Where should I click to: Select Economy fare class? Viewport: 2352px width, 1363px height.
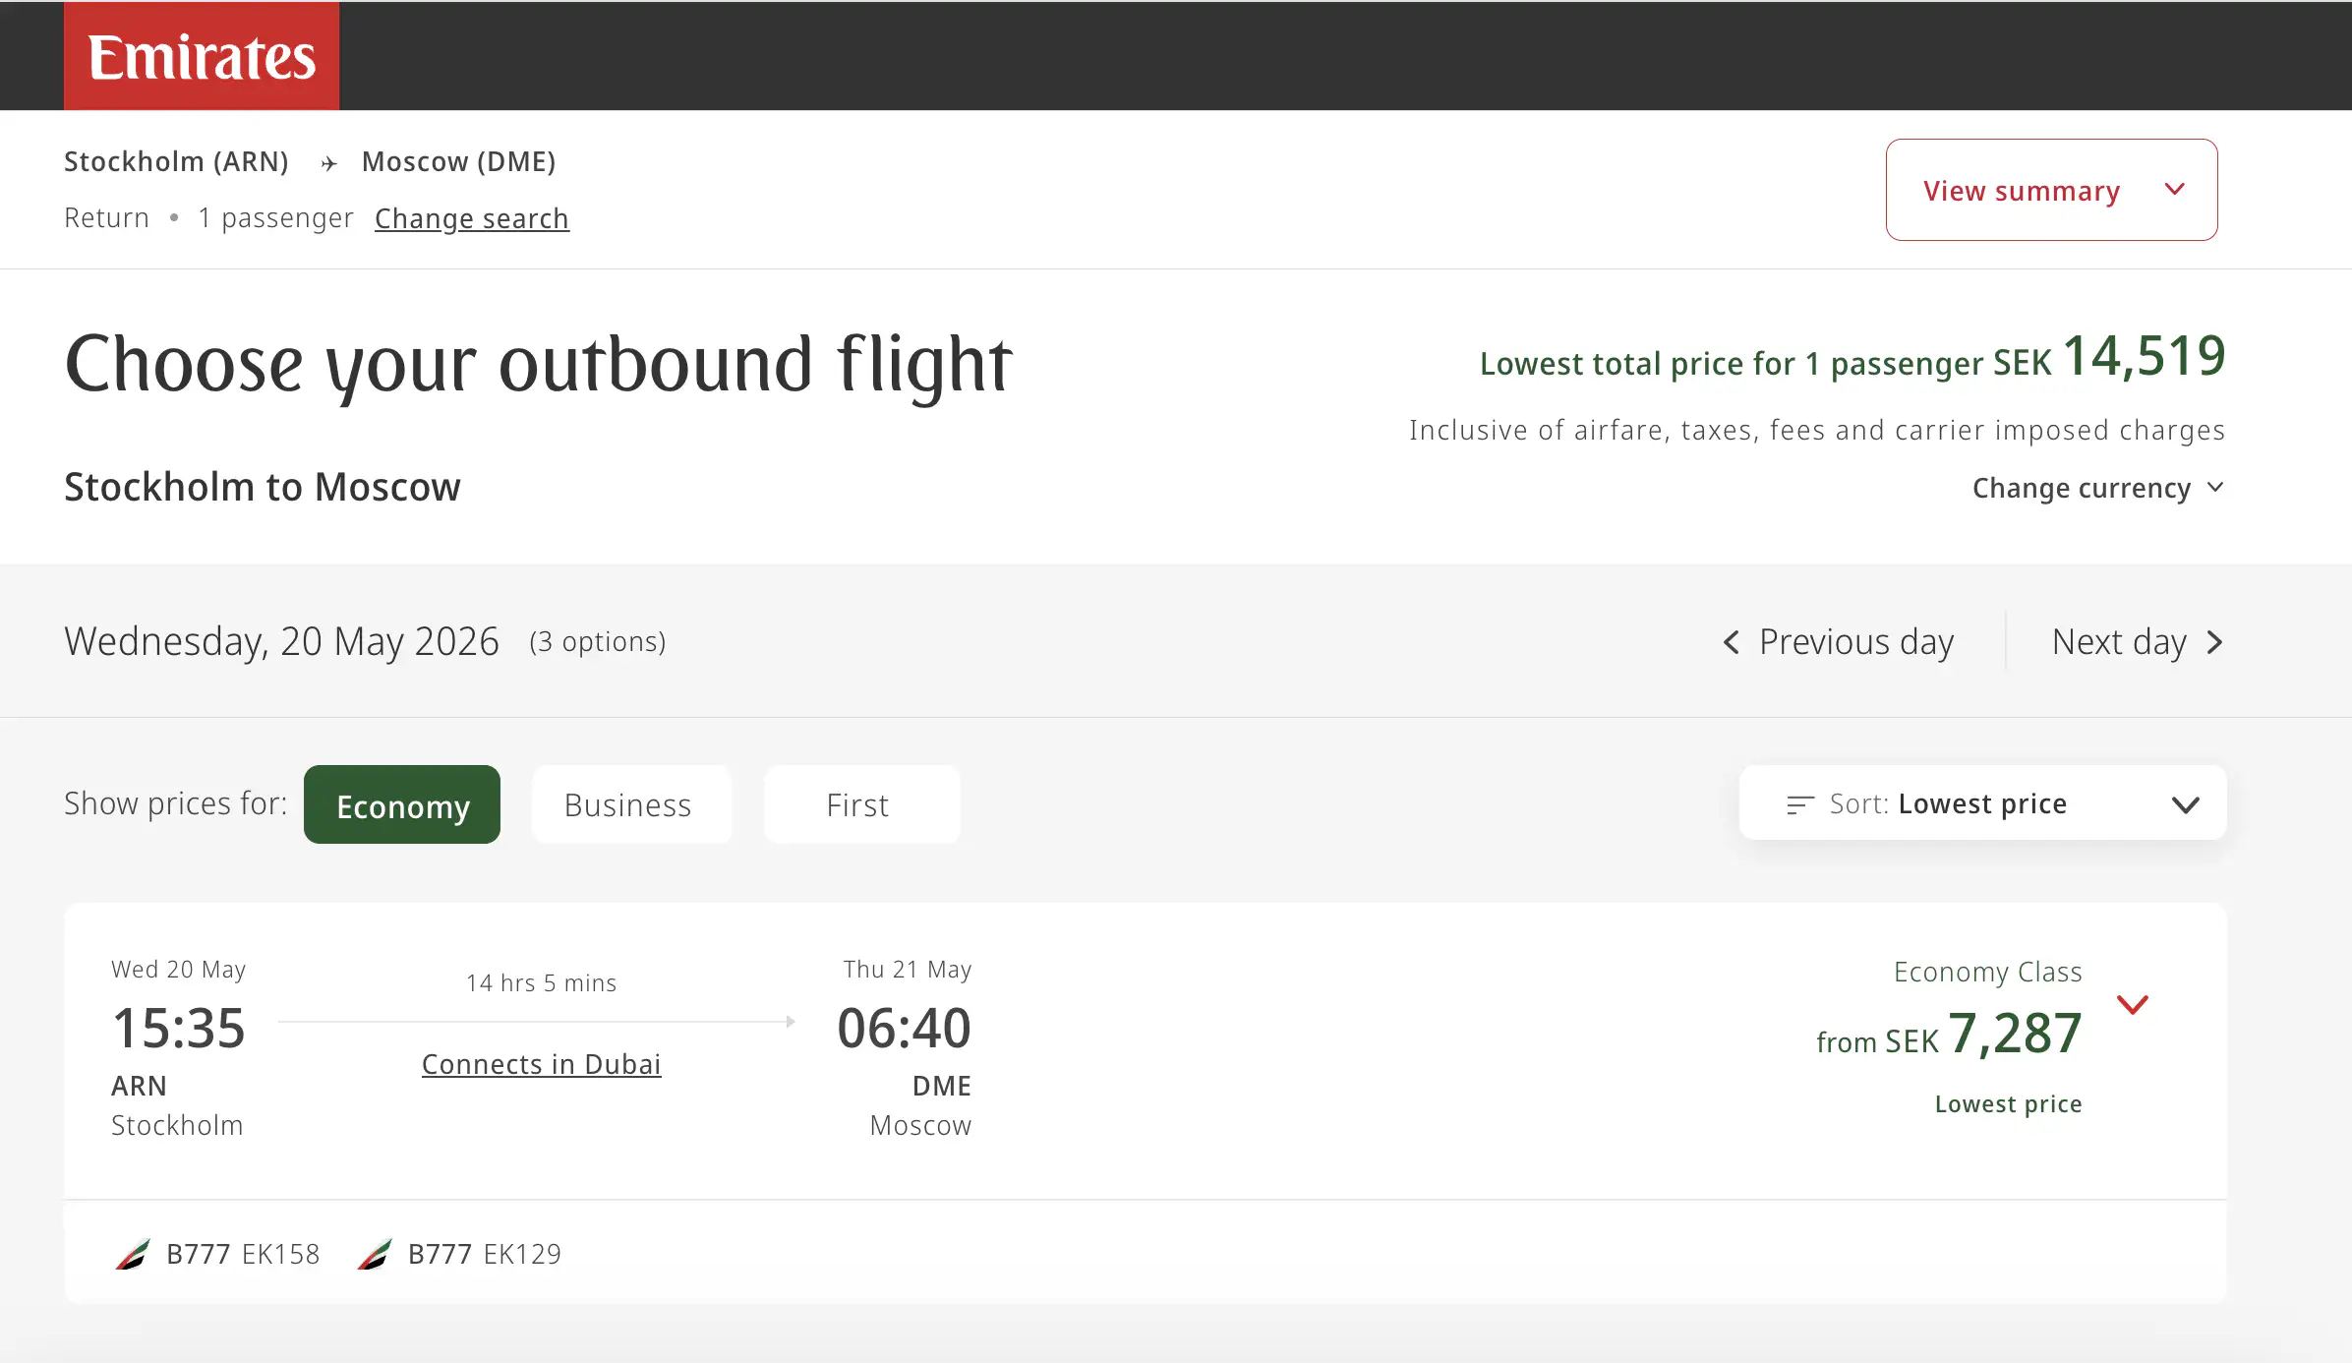(x=402, y=804)
